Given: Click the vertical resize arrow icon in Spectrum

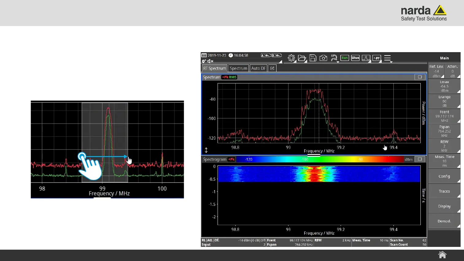Looking at the screenshot, I should 206,150.
